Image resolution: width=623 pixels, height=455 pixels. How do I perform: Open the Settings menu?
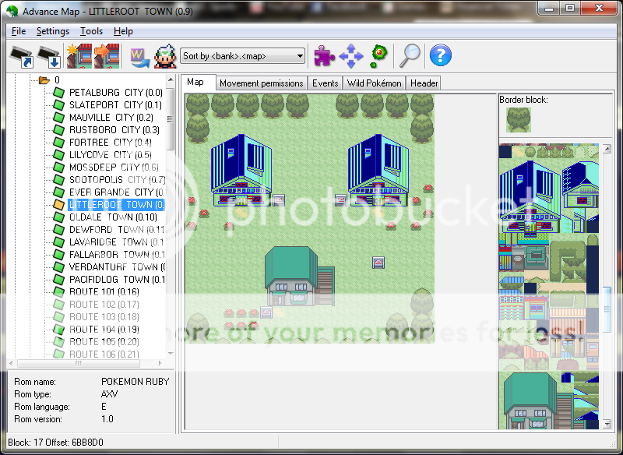tap(53, 31)
